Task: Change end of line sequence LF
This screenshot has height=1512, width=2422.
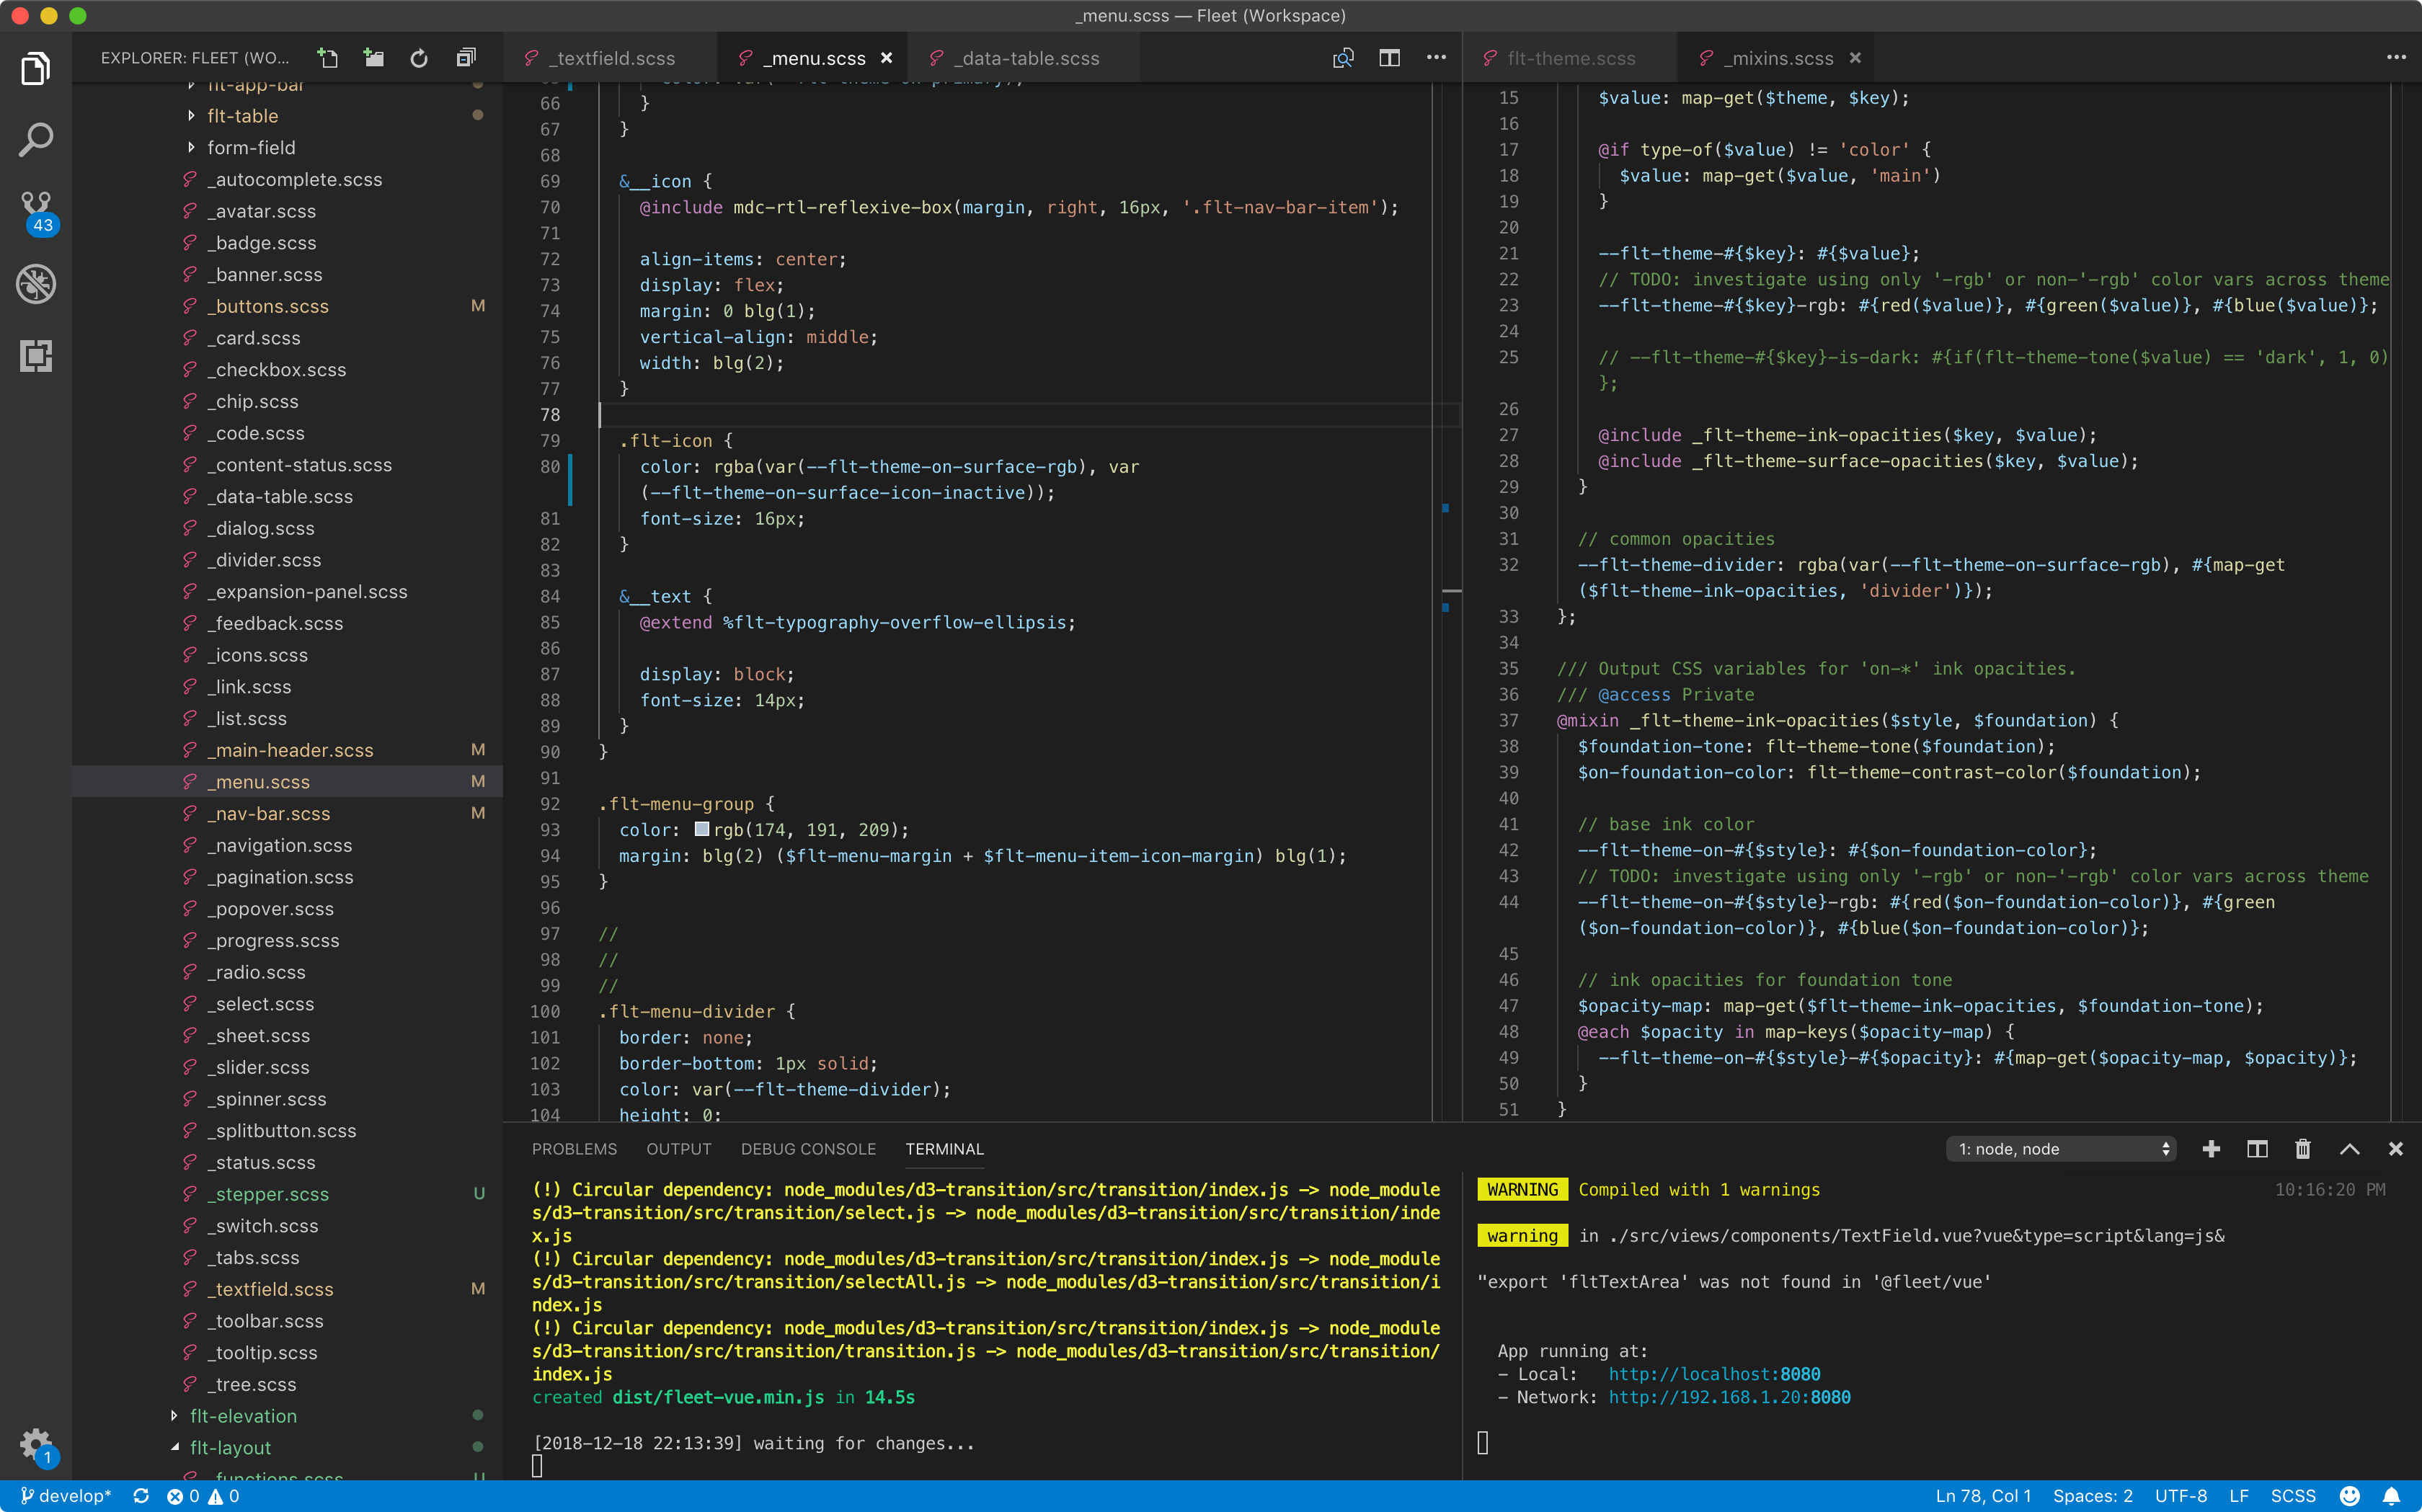Action: click(2239, 1496)
